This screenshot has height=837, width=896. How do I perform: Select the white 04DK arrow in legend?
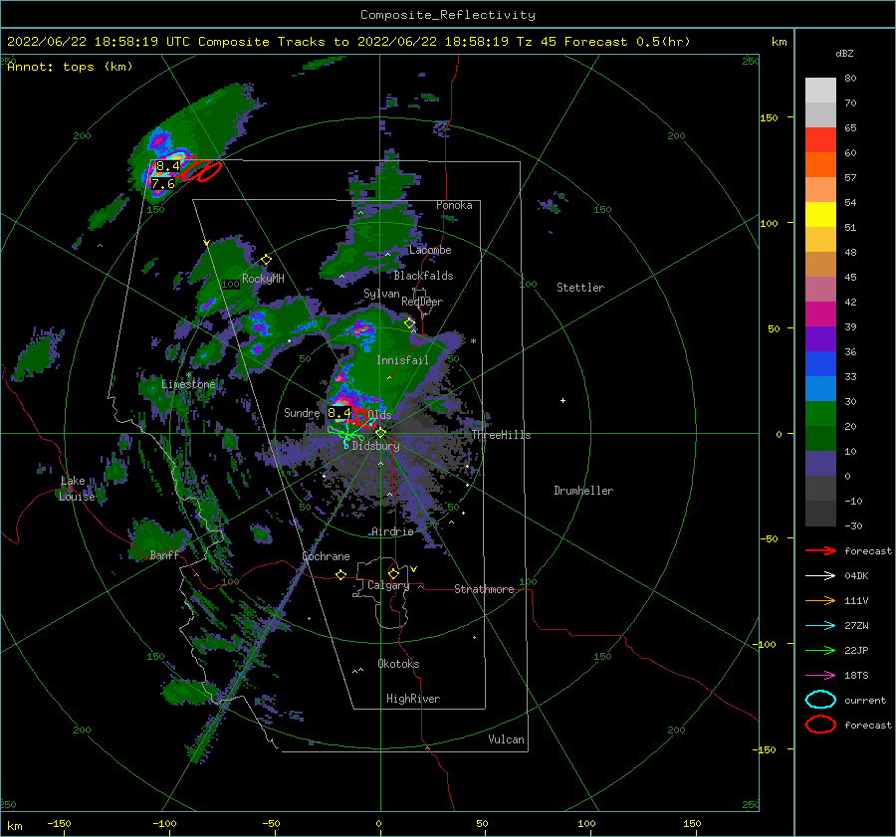point(820,575)
